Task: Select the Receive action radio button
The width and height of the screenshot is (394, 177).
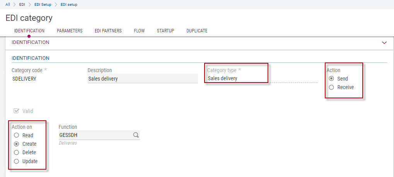Action: 331,87
